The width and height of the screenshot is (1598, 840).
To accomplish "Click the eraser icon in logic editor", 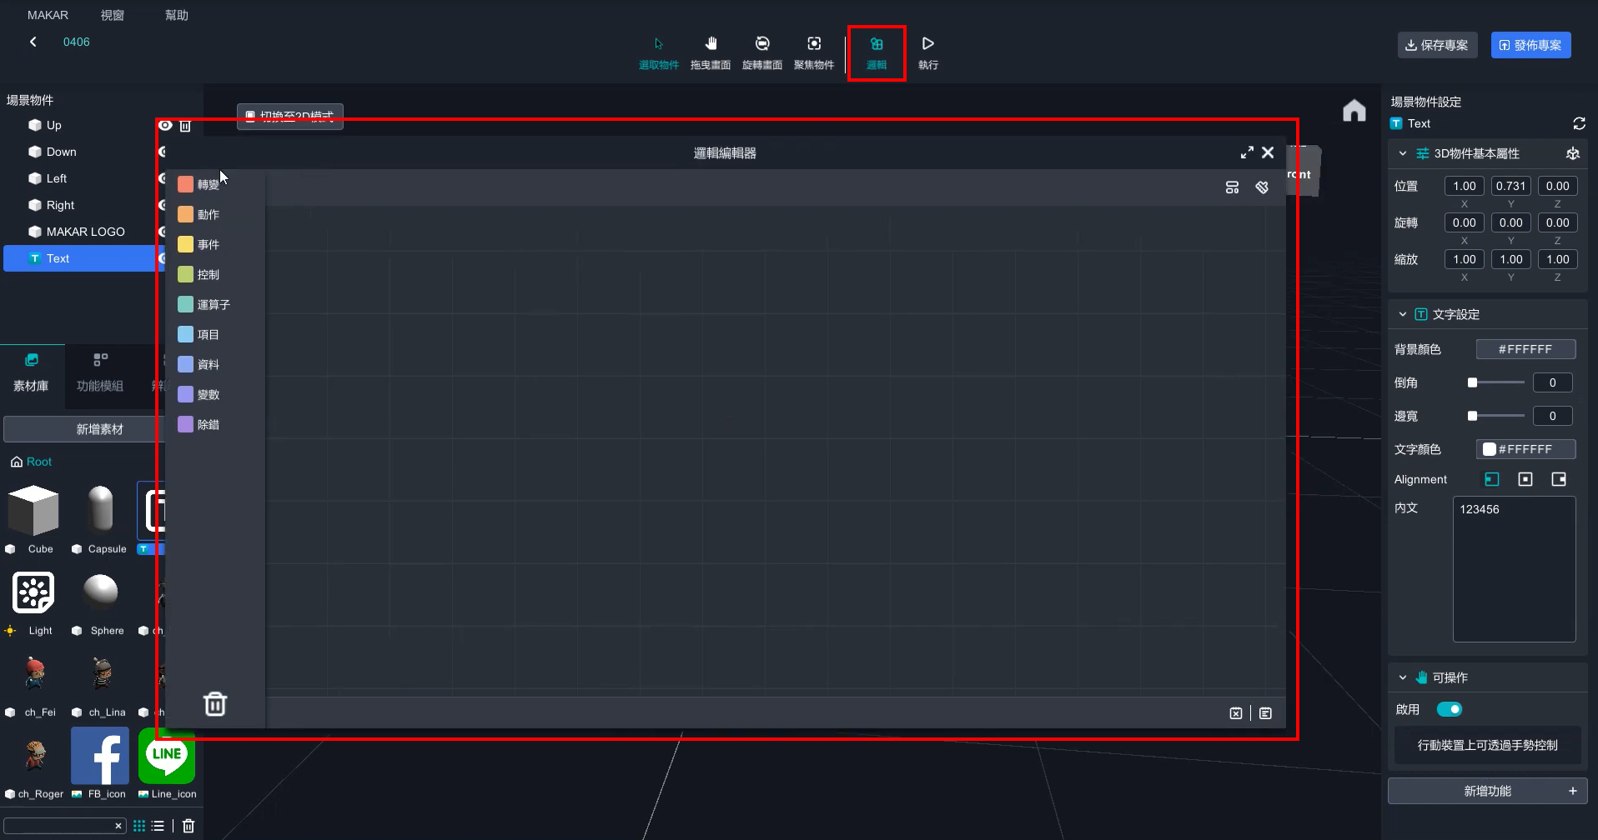I will pyautogui.click(x=1262, y=187).
